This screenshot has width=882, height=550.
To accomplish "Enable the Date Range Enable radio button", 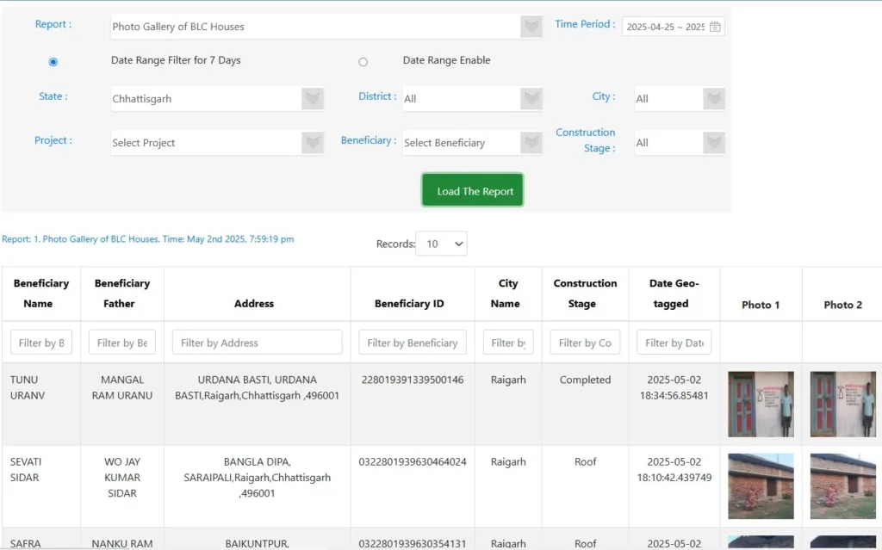I will [x=363, y=62].
